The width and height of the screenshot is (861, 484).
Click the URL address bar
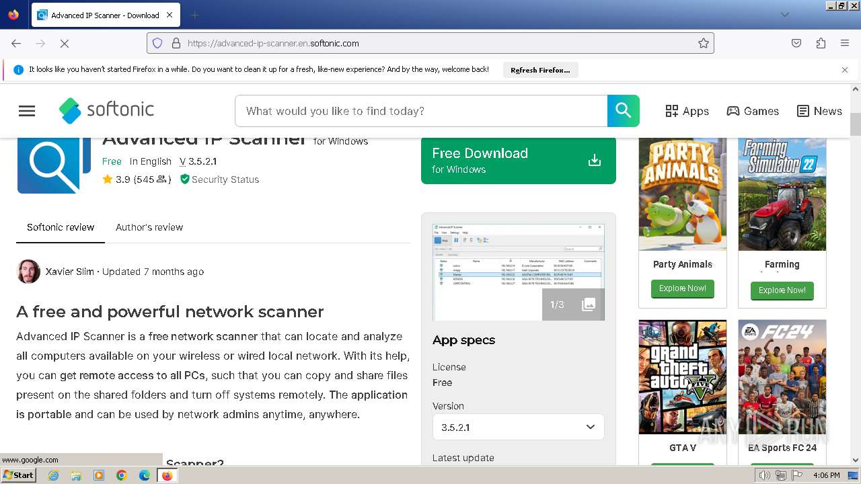(430, 43)
